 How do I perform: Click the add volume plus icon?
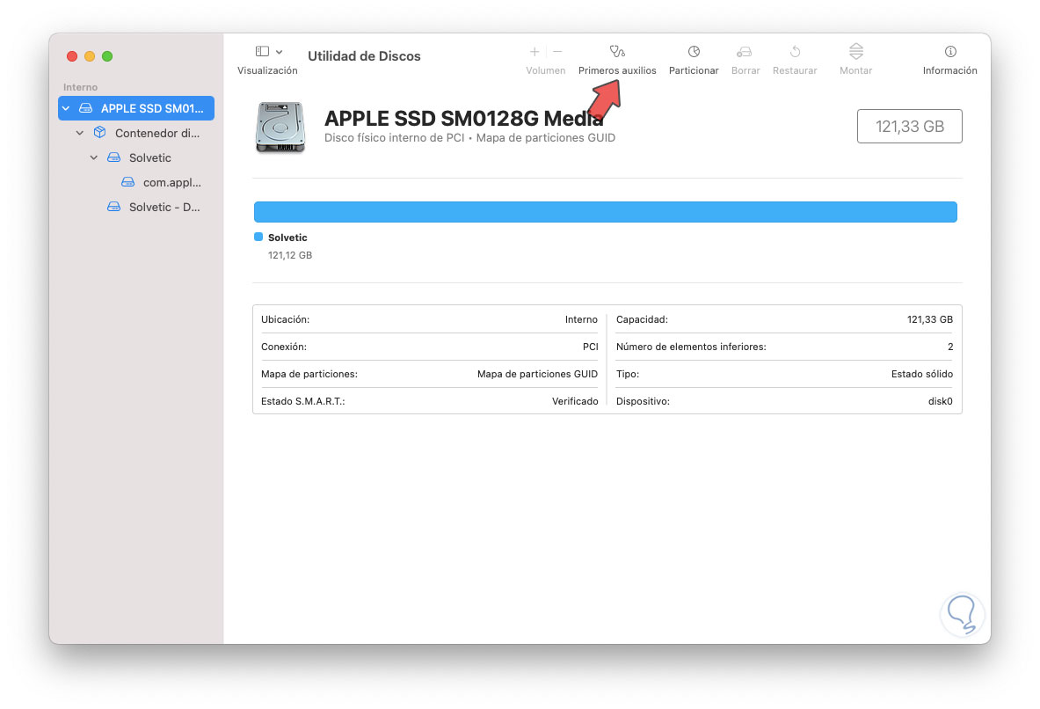pos(535,52)
